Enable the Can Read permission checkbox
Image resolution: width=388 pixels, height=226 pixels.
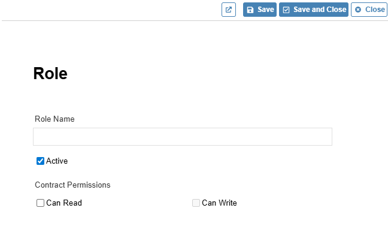pyautogui.click(x=40, y=203)
